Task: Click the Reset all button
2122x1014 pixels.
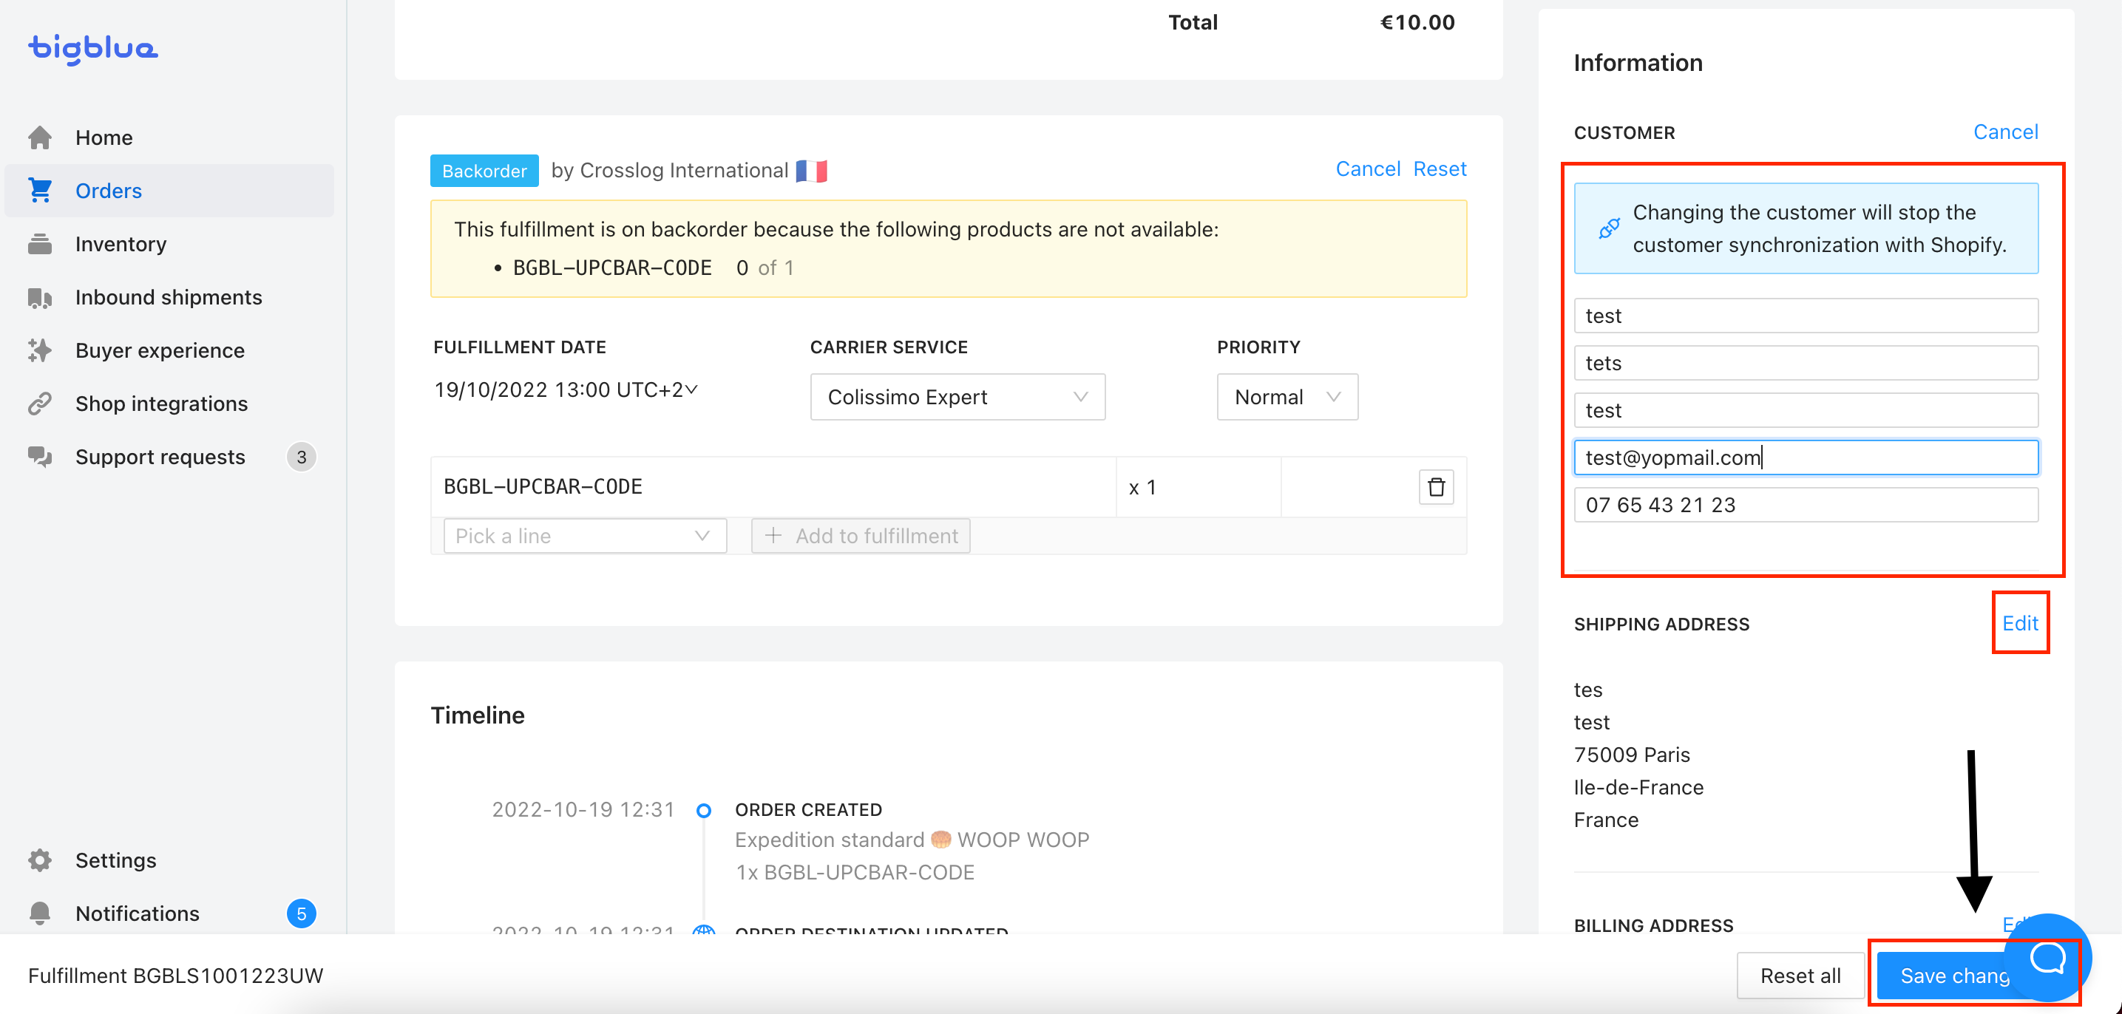Action: (1800, 976)
